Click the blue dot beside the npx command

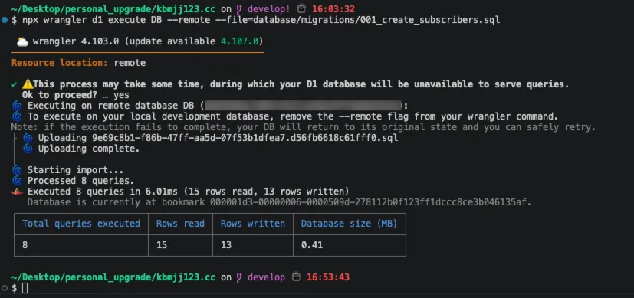[x=4, y=20]
